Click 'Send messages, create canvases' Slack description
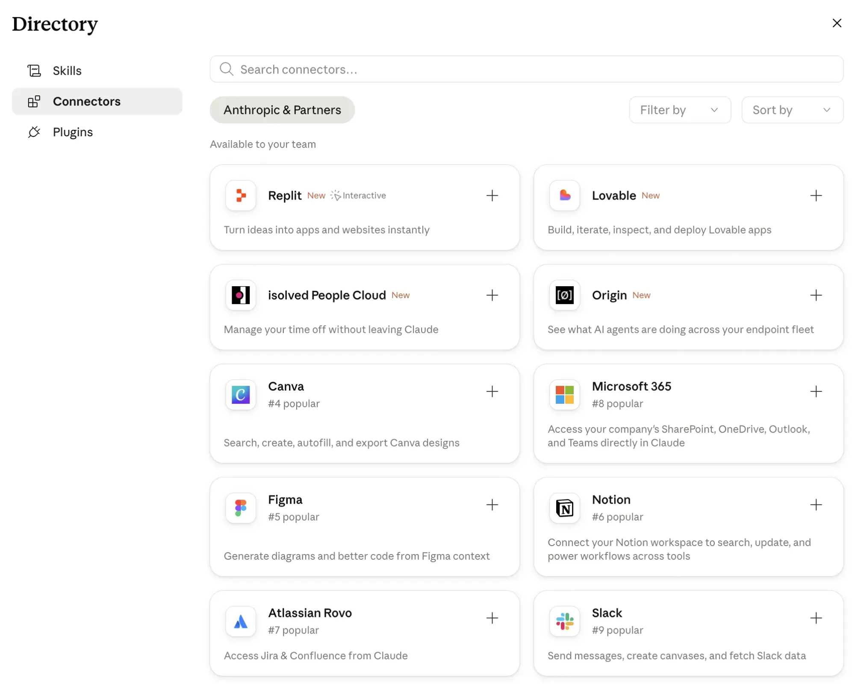The image size is (855, 684). click(x=677, y=655)
